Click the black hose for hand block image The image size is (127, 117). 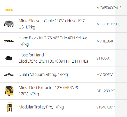(9, 58)
